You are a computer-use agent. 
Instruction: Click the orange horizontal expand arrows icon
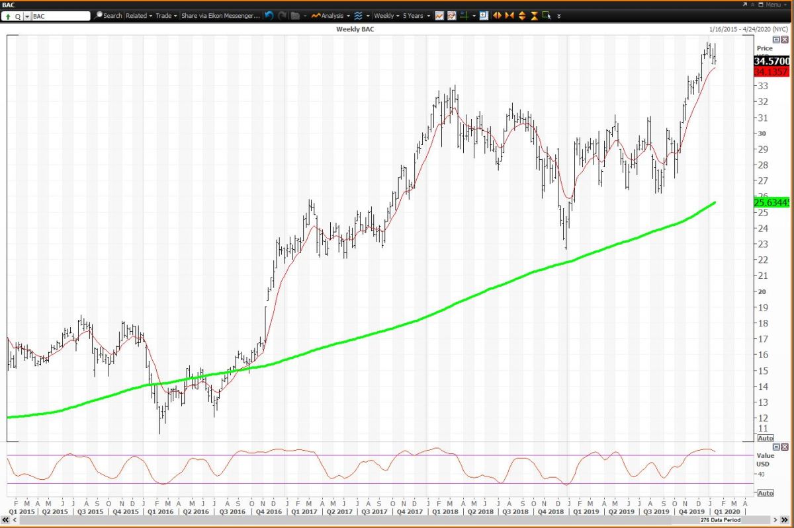498,15
